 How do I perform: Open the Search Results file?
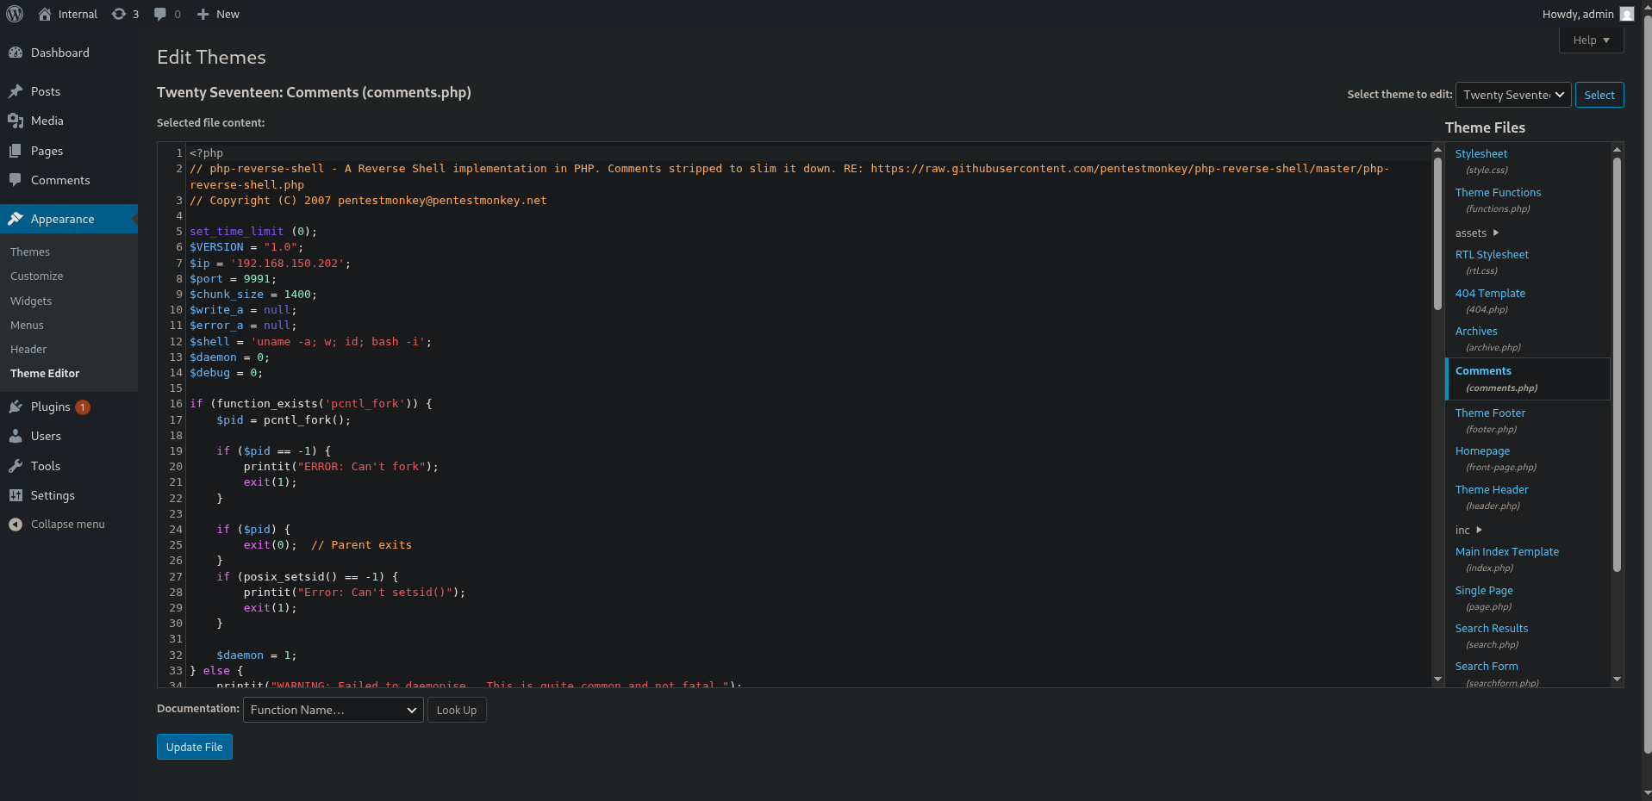pos(1492,628)
